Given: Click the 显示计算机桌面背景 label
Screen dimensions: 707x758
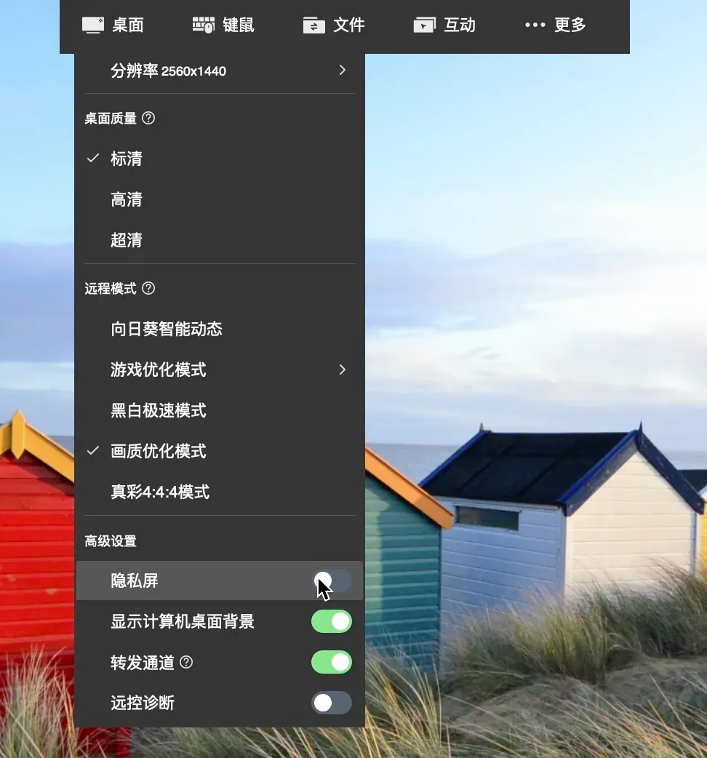Looking at the screenshot, I should [182, 622].
